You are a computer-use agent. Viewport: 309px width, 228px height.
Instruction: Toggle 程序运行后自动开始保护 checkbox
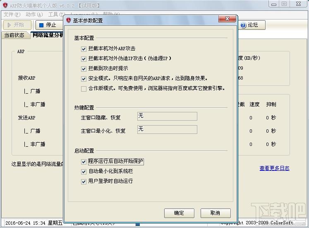(x=84, y=161)
